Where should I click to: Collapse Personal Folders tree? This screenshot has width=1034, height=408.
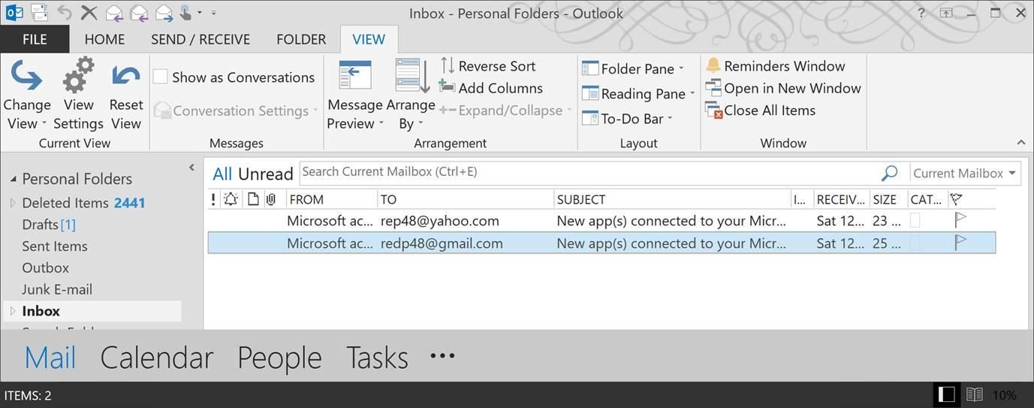13,179
